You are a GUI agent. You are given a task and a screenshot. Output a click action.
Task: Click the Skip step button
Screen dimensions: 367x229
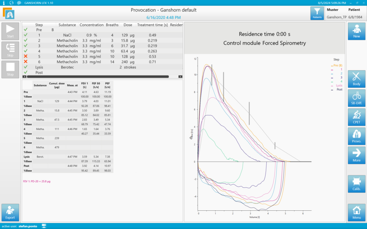point(10,50)
